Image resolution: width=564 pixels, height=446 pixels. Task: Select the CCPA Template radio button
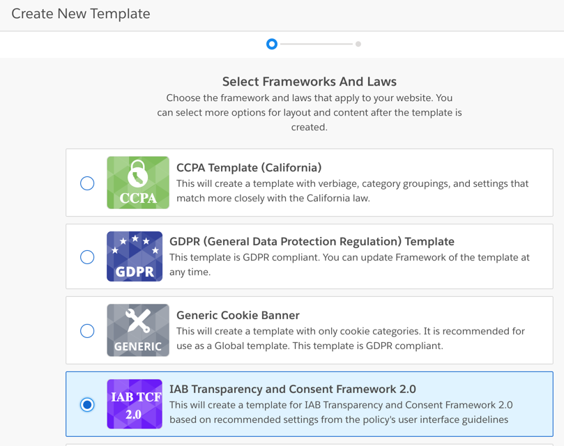tap(87, 183)
